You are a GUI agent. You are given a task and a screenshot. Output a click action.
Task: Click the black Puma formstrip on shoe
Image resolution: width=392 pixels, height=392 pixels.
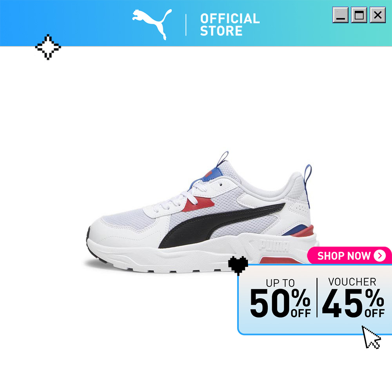[x=222, y=225]
